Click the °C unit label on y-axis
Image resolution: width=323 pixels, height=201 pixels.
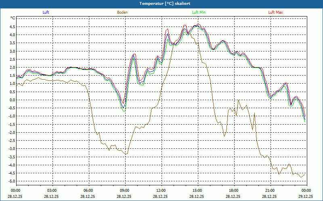point(13,18)
